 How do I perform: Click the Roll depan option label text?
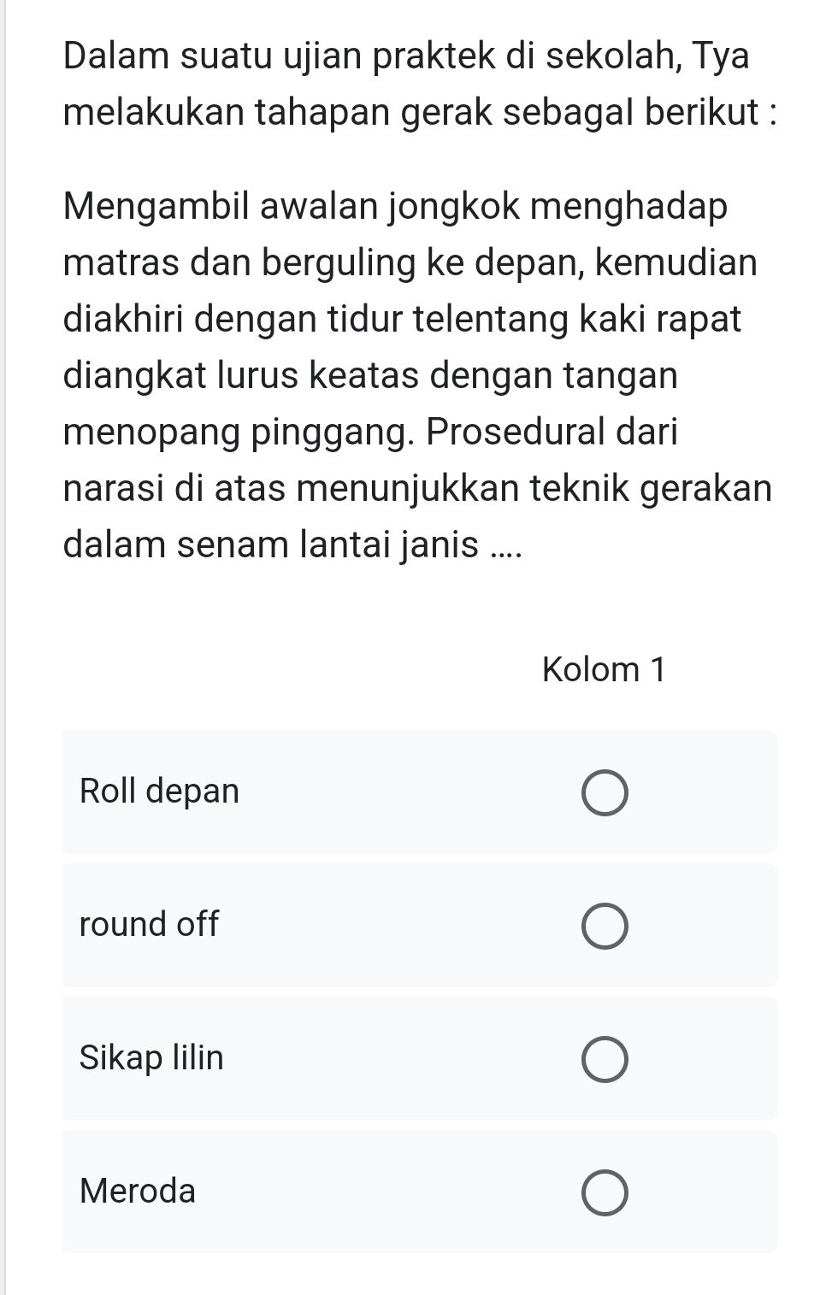click(x=158, y=792)
